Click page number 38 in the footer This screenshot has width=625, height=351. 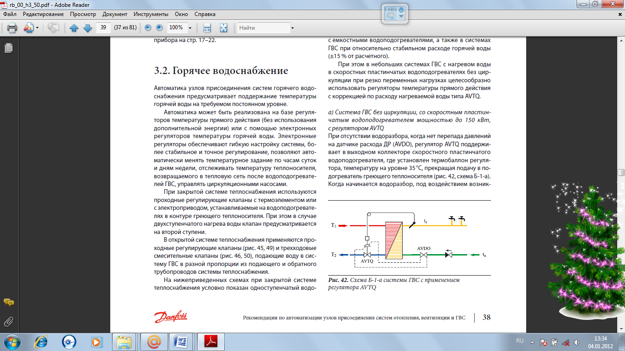[x=486, y=317]
